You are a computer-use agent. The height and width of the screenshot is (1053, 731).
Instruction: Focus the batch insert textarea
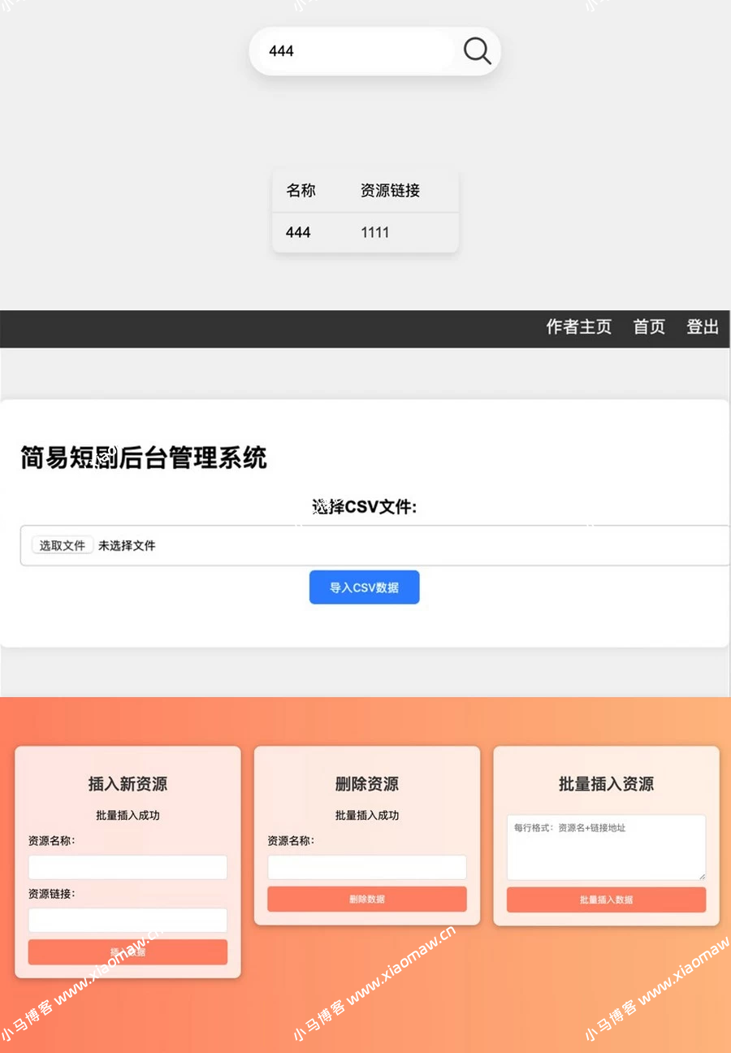(x=607, y=847)
